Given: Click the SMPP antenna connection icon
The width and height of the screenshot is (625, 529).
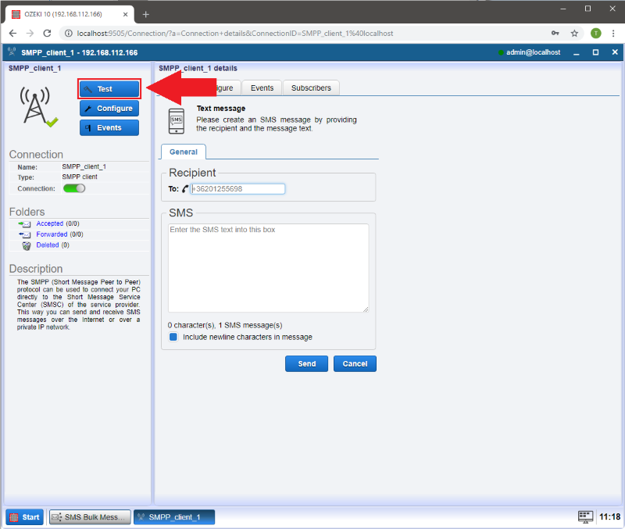Looking at the screenshot, I should 37,105.
